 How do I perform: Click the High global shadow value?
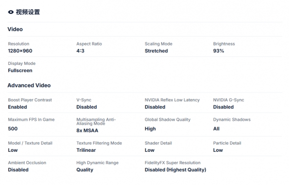(x=150, y=129)
